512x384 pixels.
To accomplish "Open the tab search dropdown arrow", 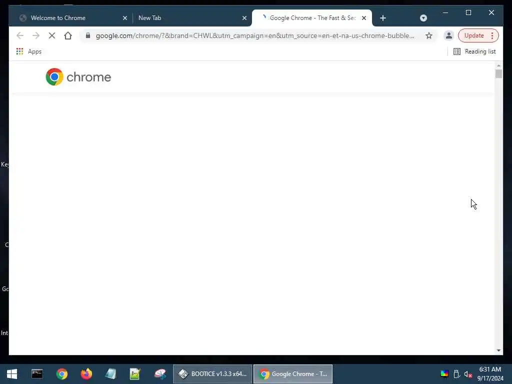I will (x=423, y=18).
